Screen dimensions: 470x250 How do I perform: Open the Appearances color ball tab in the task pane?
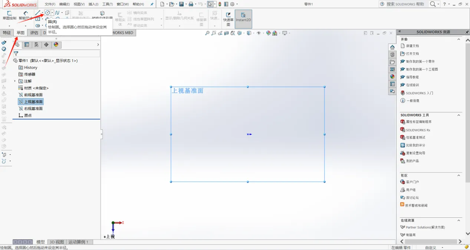coord(392,77)
